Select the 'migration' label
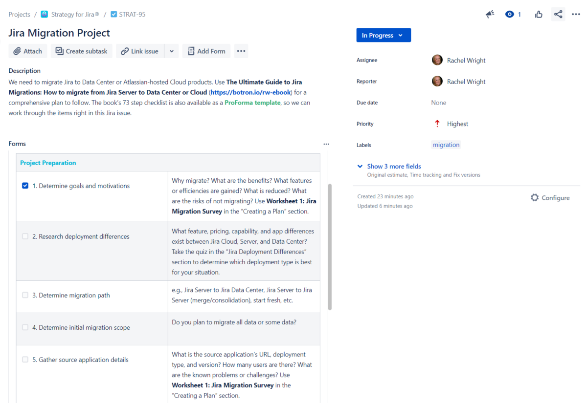This screenshot has width=587, height=403. click(446, 145)
